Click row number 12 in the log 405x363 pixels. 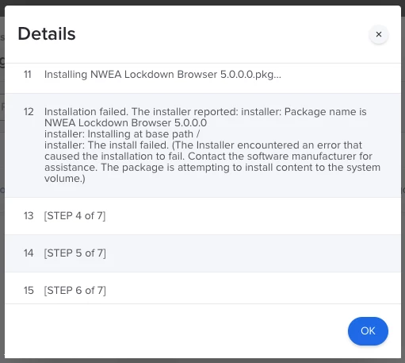coord(29,112)
